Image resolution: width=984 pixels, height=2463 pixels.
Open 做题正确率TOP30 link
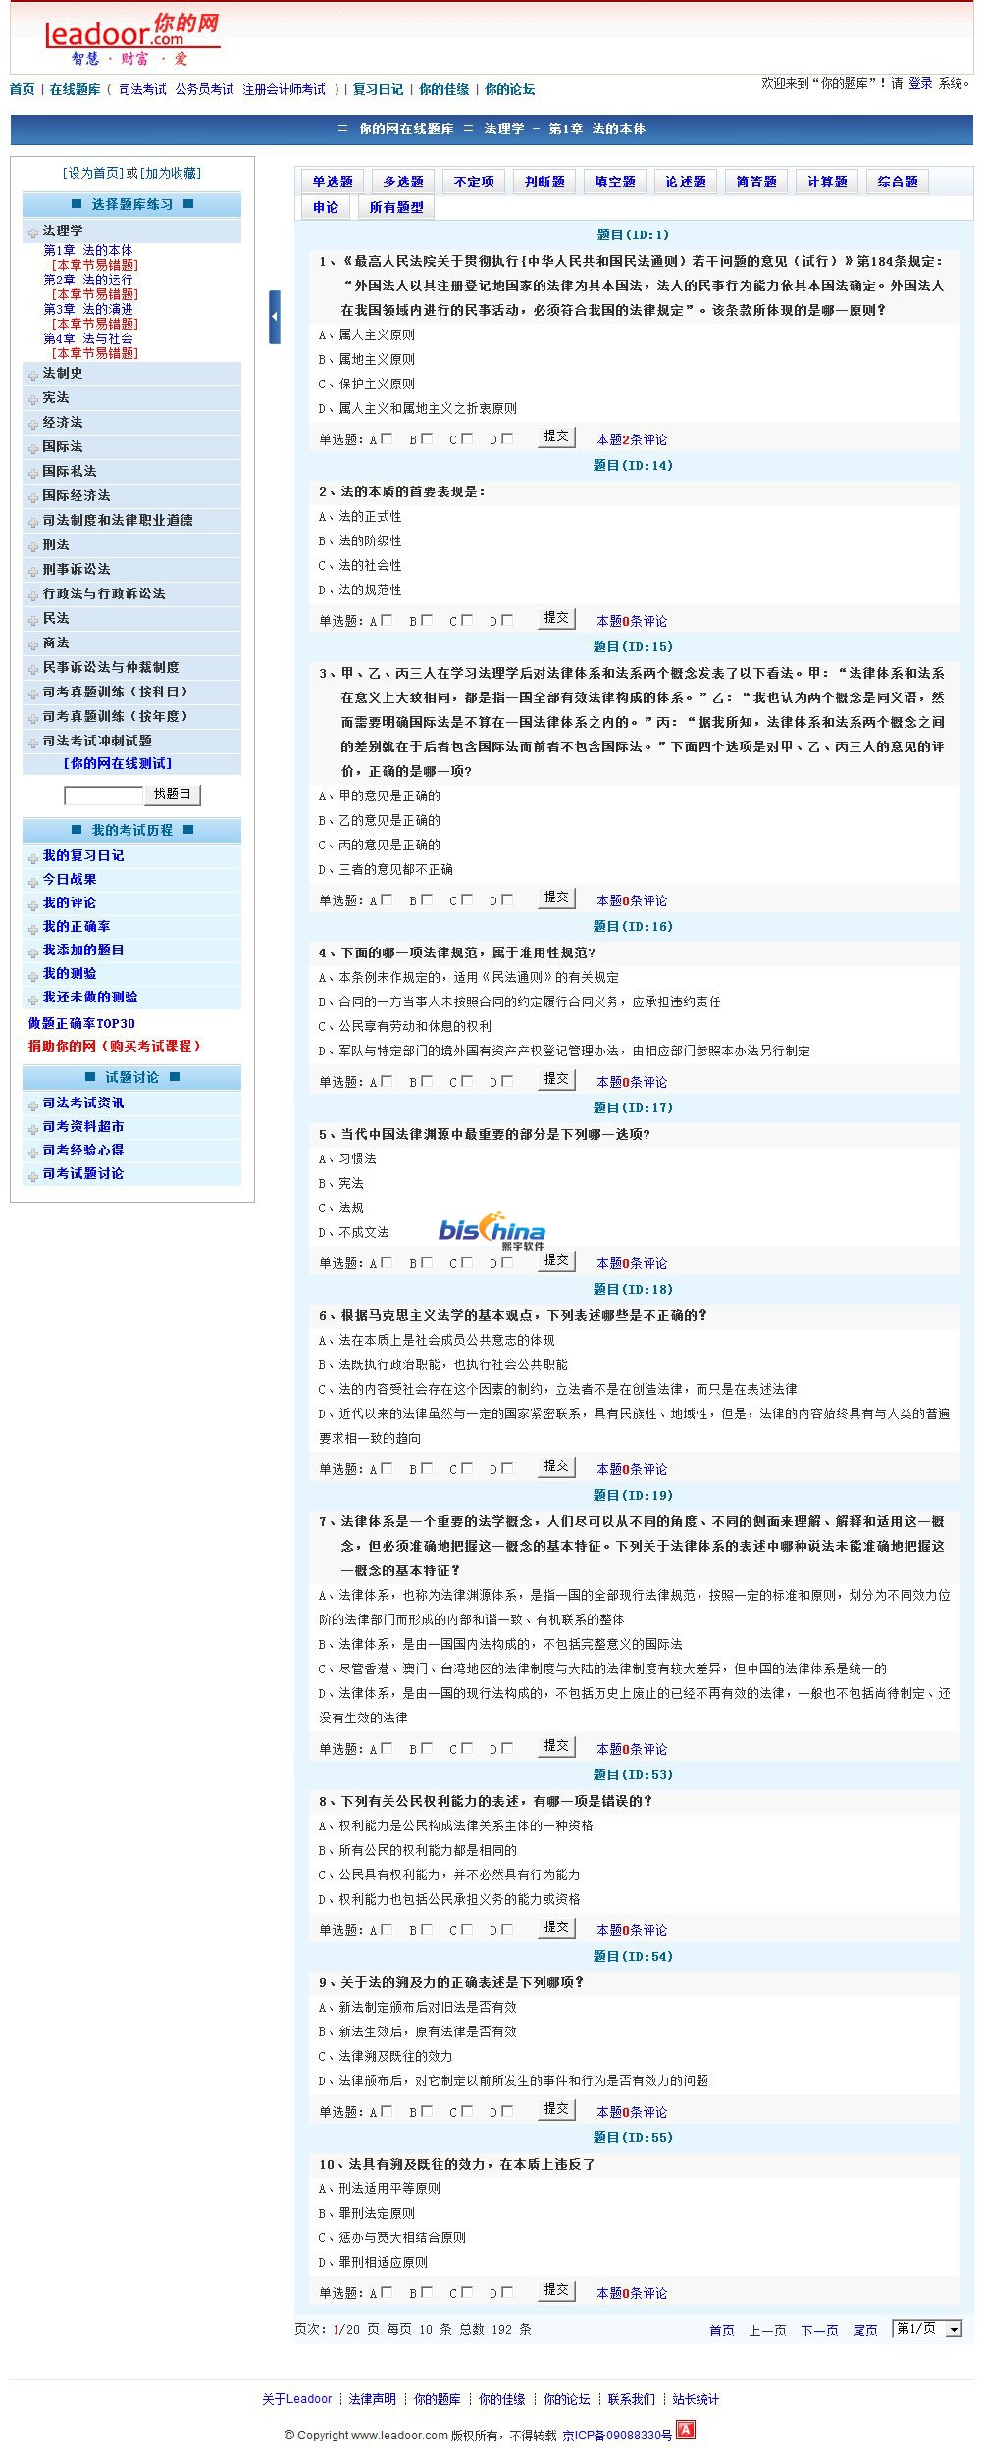(81, 1023)
